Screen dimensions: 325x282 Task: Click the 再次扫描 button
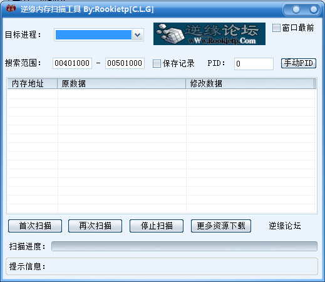pyautogui.click(x=95, y=226)
